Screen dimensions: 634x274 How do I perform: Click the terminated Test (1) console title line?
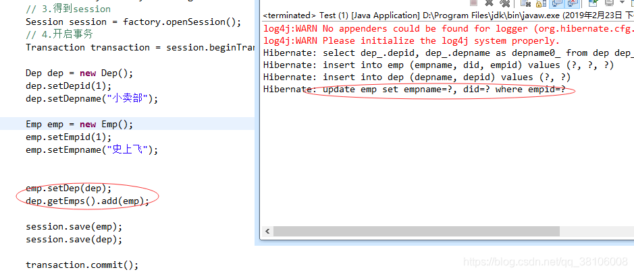pyautogui.click(x=448, y=15)
